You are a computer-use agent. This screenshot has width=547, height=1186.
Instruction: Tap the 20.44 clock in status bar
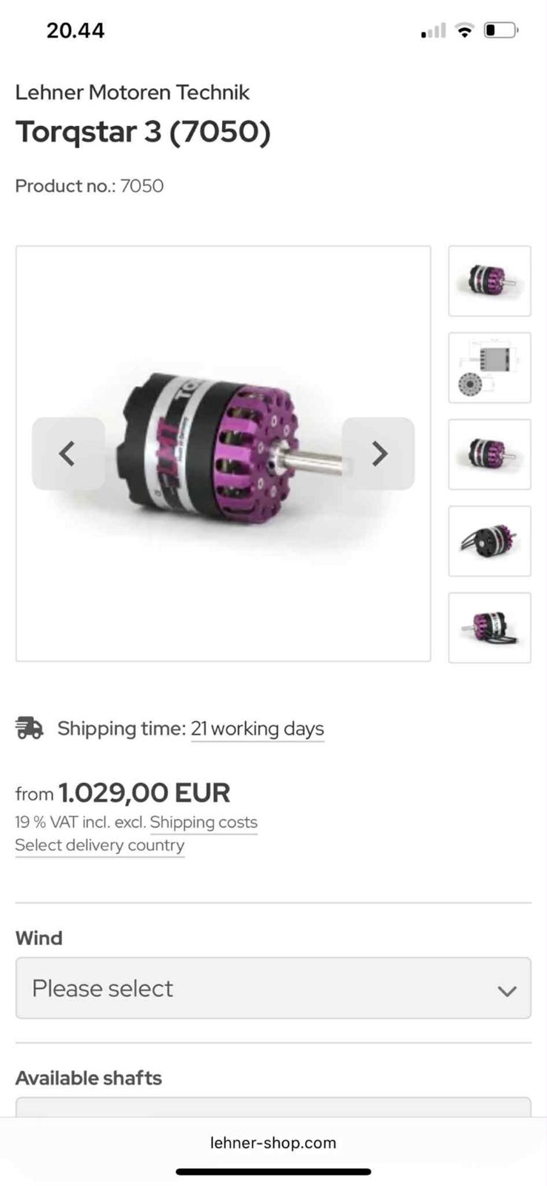(75, 30)
